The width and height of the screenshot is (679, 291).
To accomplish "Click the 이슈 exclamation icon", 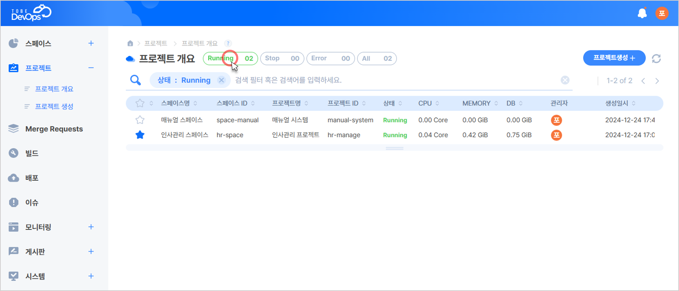I will [x=14, y=202].
